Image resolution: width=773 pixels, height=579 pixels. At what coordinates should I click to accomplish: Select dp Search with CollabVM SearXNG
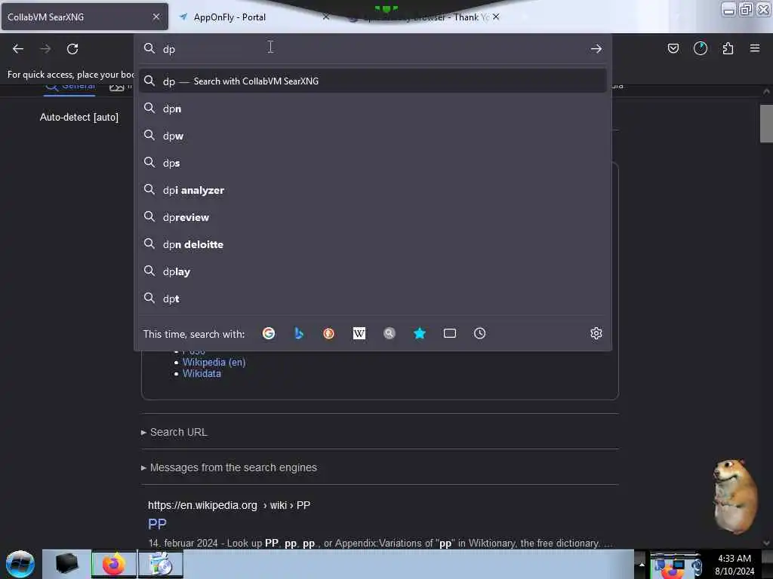(x=373, y=81)
